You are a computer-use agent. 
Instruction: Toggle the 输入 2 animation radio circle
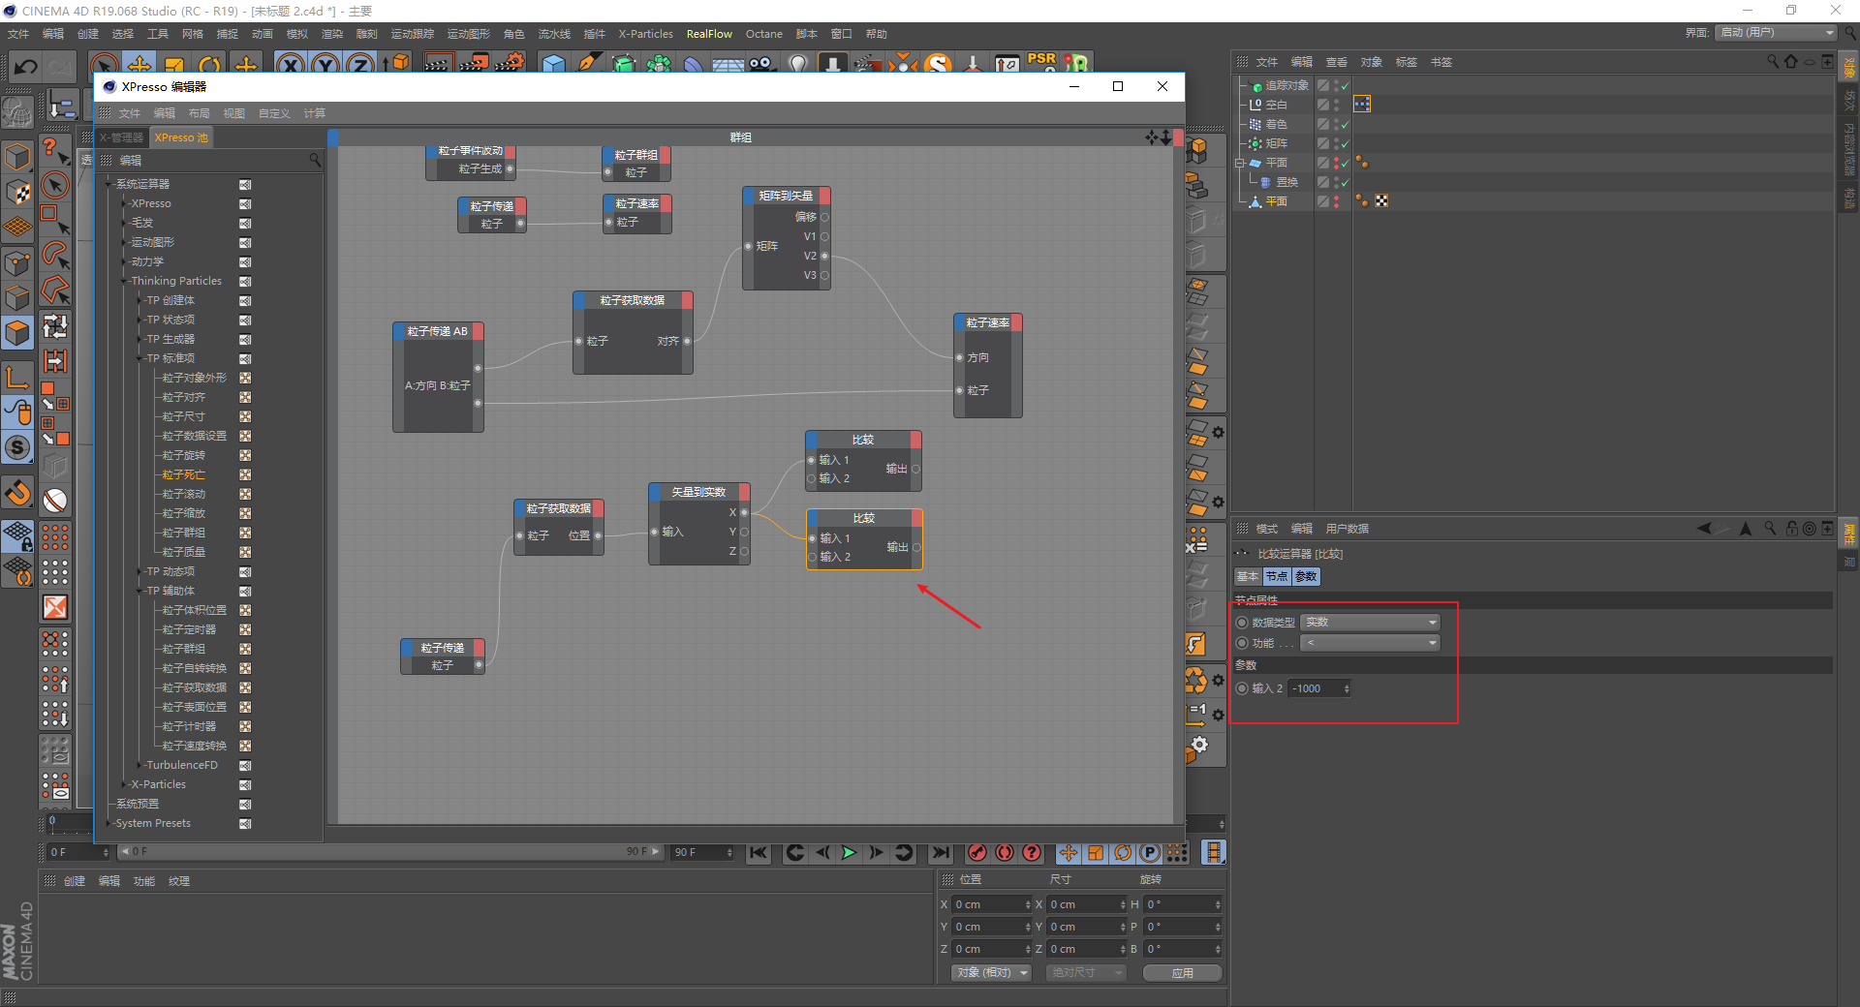pyautogui.click(x=1242, y=688)
